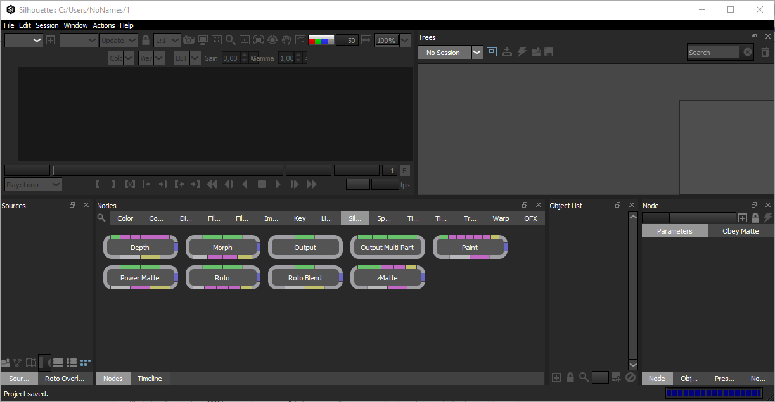Screen dimensions: 775x402
Task: Expand the 100% zoom dropdown arrow
Action: pos(405,40)
